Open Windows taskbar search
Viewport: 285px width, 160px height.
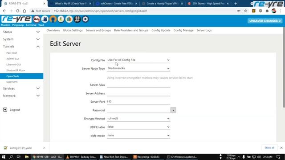pyautogui.click(x=11, y=157)
